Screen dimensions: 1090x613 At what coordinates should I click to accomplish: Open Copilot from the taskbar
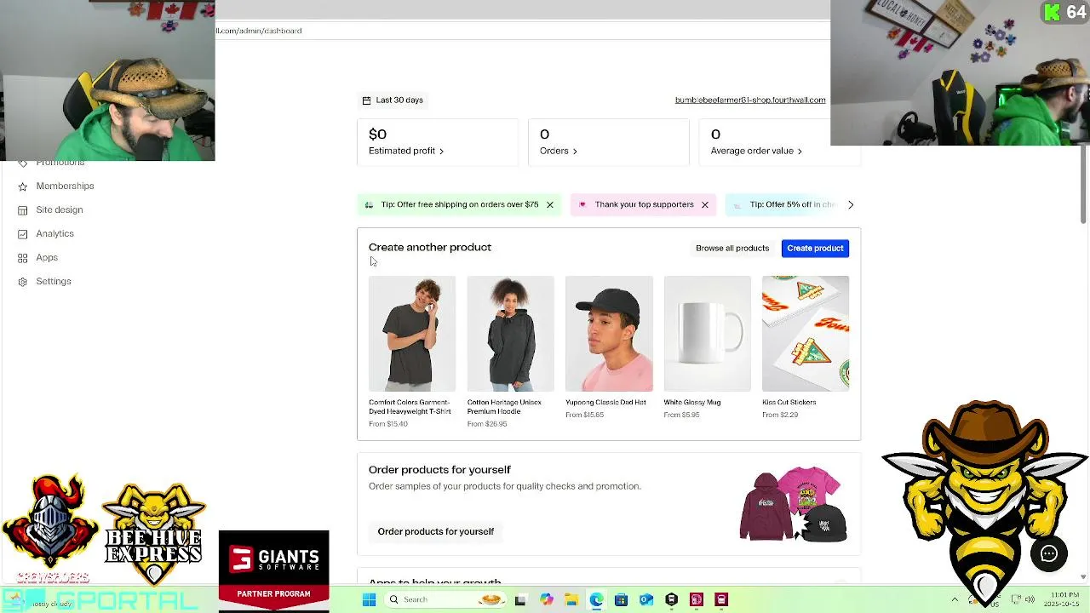pos(546,599)
